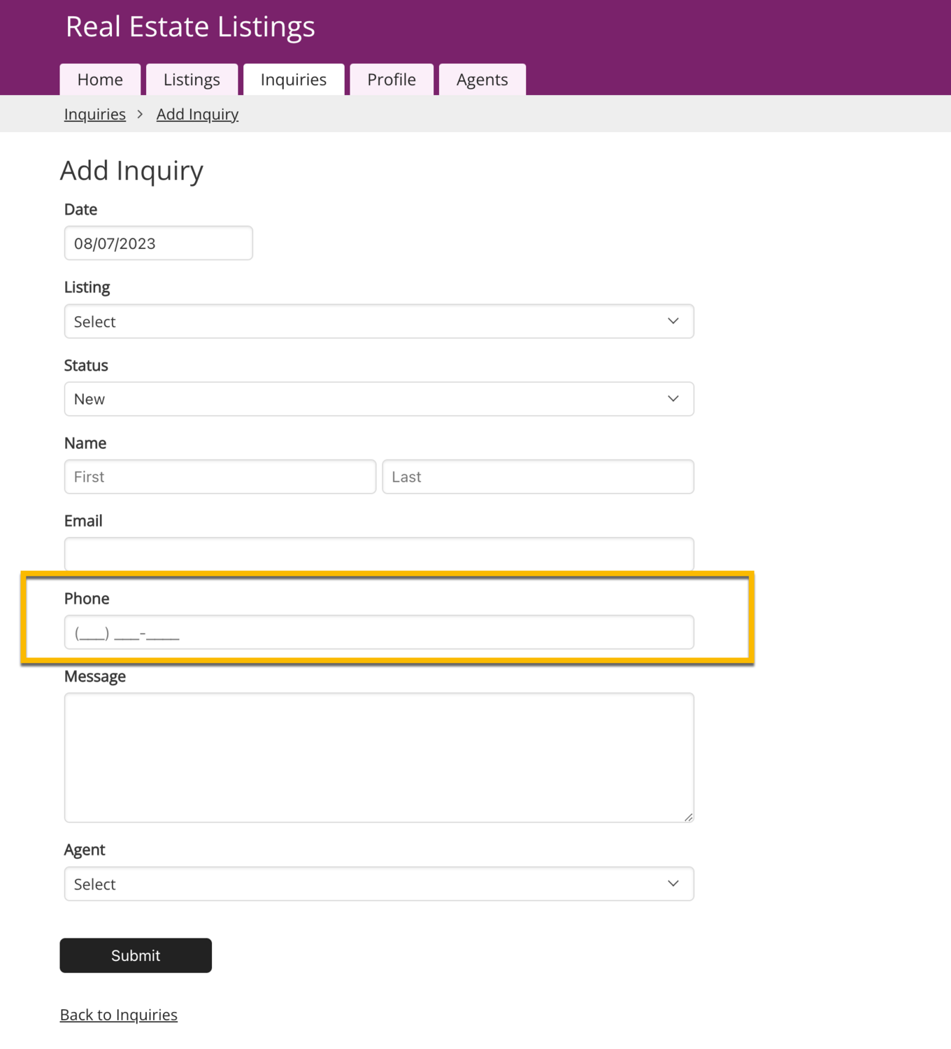Click the Message box resize handle
The height and width of the screenshot is (1049, 951).
[x=689, y=817]
